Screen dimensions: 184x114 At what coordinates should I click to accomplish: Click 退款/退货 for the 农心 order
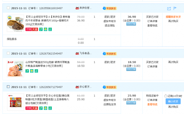click(x=110, y=96)
